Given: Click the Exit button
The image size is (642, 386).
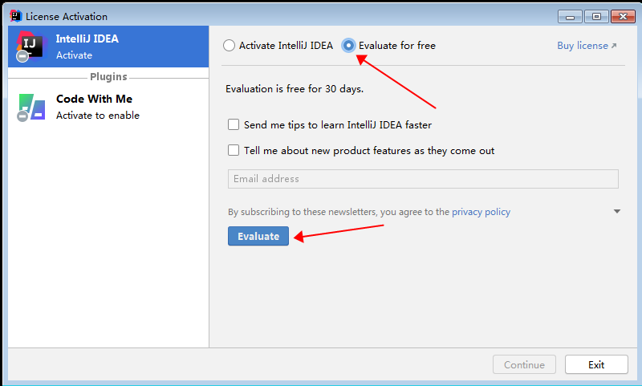Looking at the screenshot, I should point(596,364).
